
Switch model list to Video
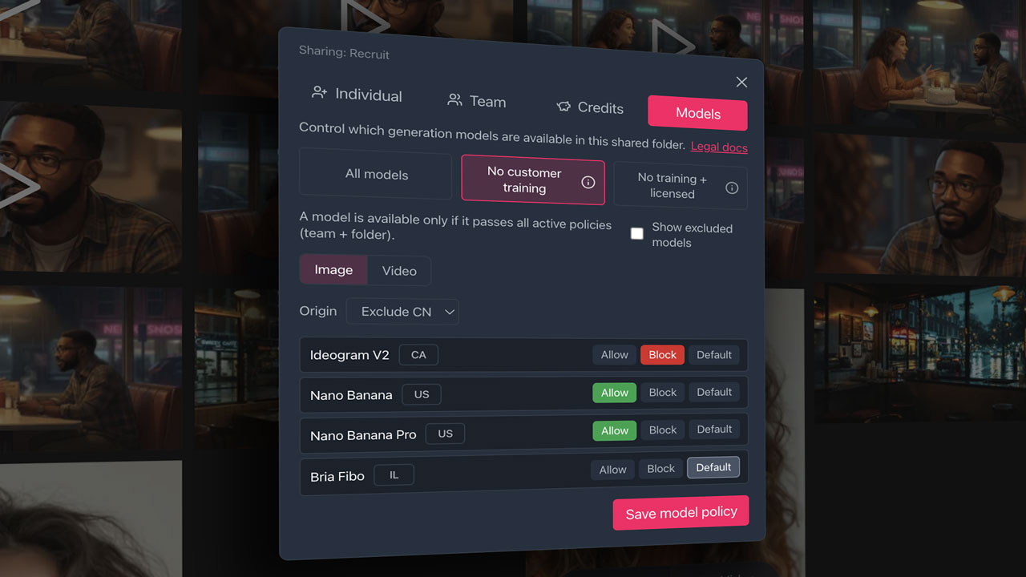click(399, 271)
